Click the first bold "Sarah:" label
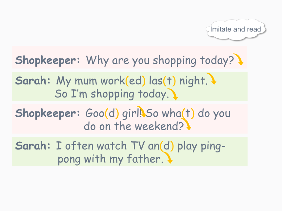 [33, 80]
